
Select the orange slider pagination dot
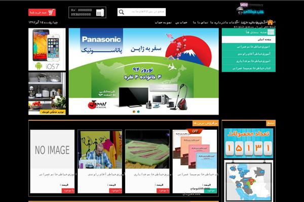pos(134,112)
